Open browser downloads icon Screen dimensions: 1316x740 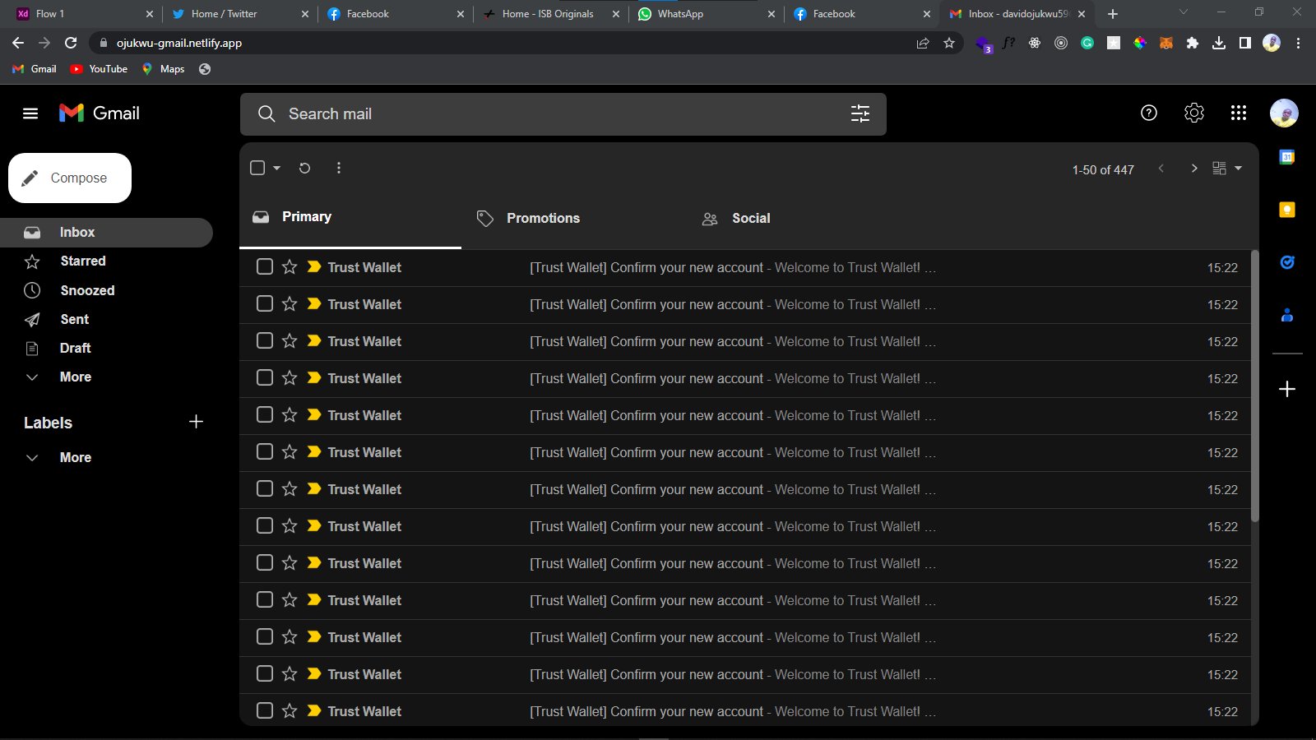tap(1219, 43)
